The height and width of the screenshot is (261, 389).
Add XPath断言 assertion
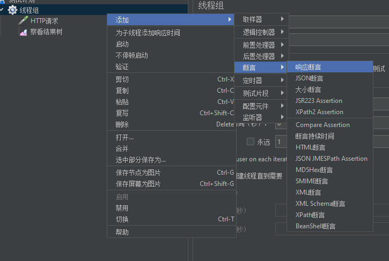(x=330, y=215)
